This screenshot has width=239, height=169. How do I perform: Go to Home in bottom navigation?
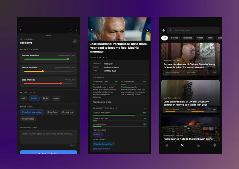coord(167,145)
